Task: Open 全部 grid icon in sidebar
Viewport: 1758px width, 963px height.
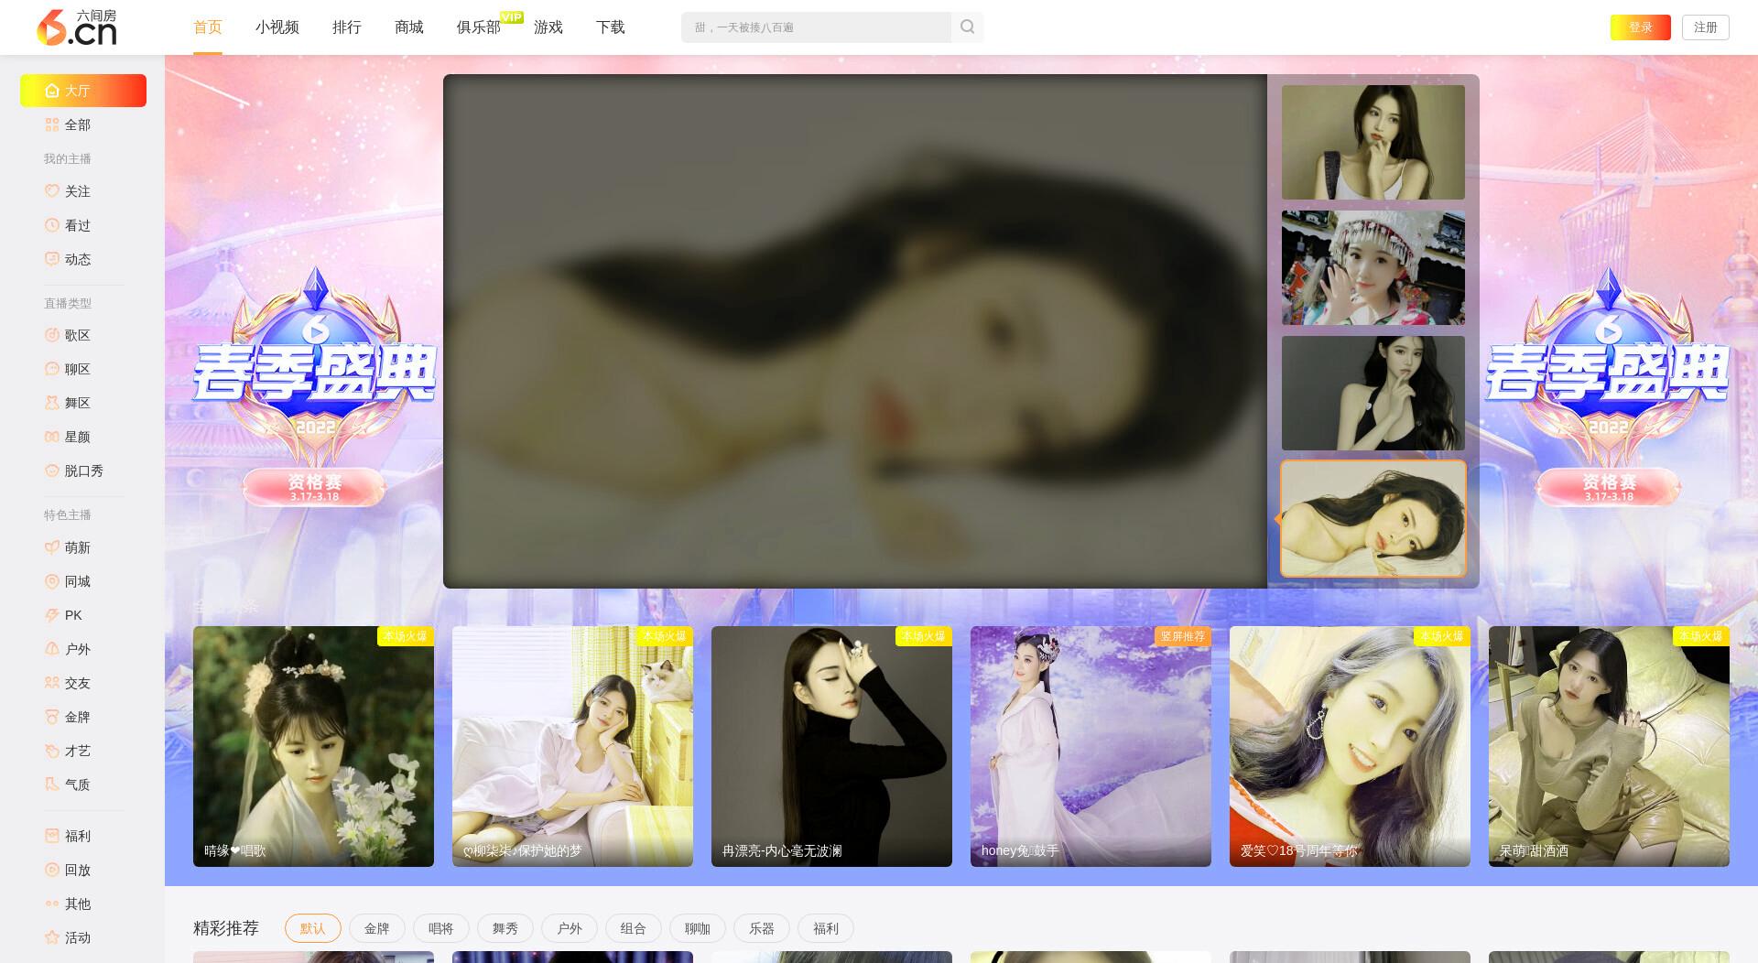Action: click(x=52, y=124)
